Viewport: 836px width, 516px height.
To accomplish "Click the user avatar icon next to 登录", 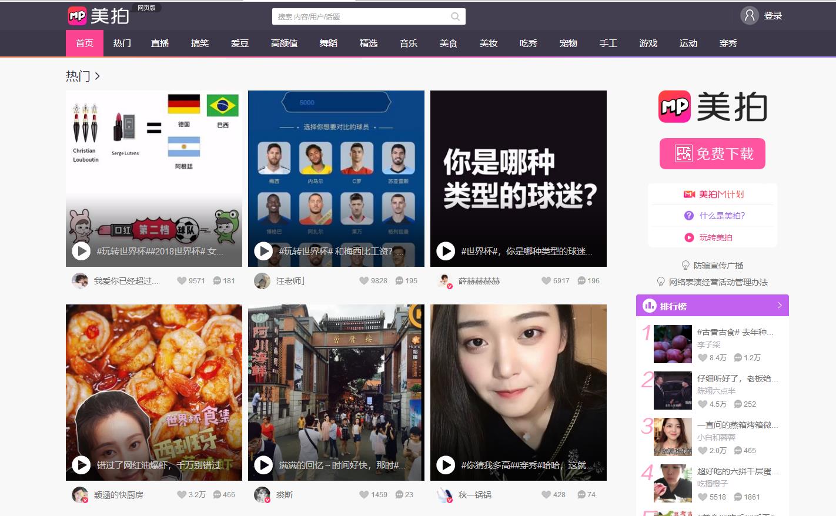I will click(749, 16).
